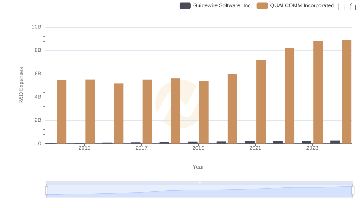Screen dimensions: 361x208
Task: Click the x-axis label 2017
Action: (141, 148)
